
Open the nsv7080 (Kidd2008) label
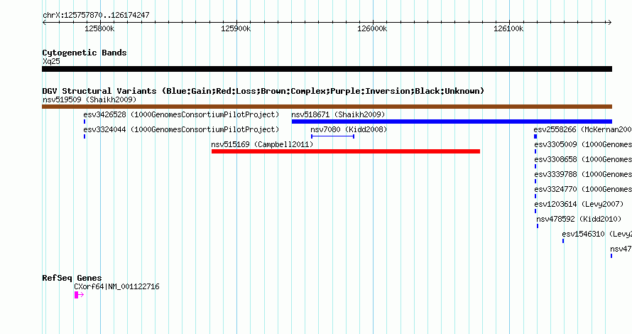click(349, 129)
